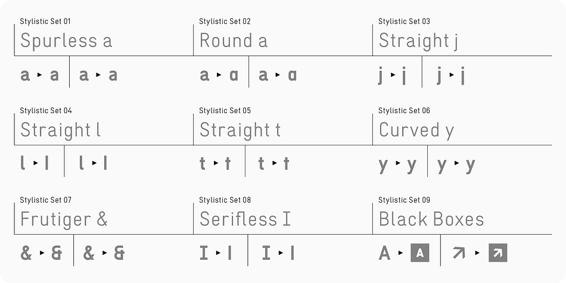
Task: Click the straight j in bold sample
Action: [404, 76]
